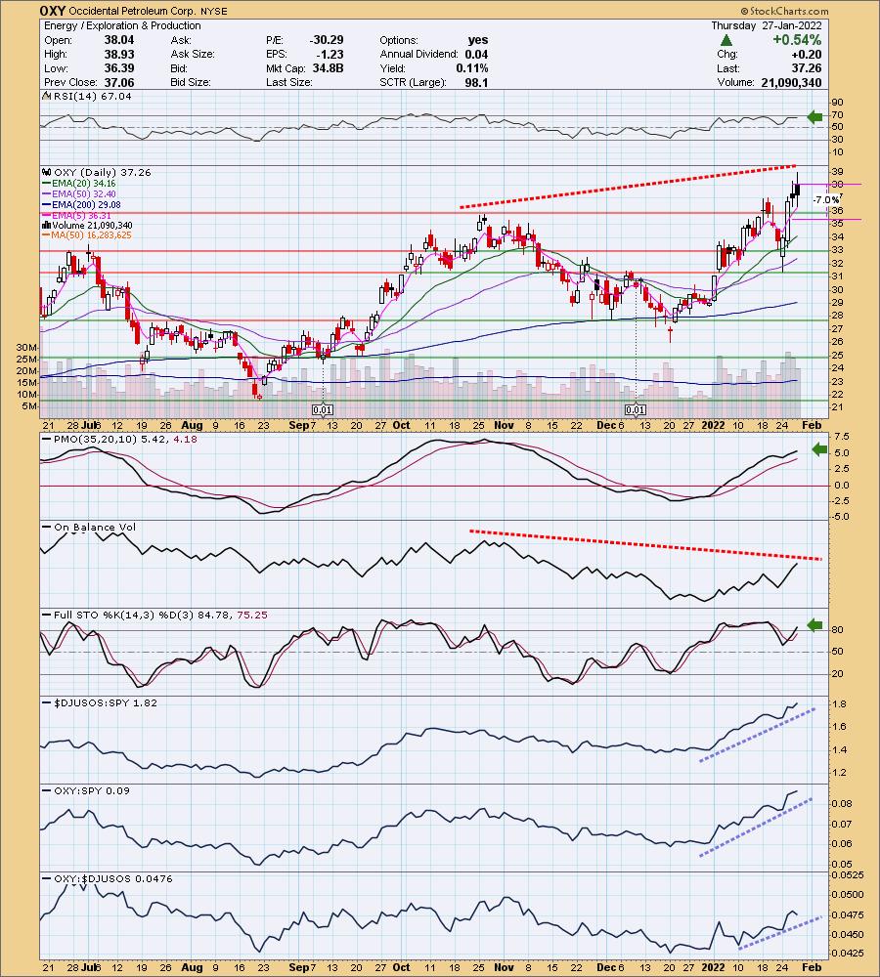Click the EMA(50) 32.40 legend text
The width and height of the screenshot is (880, 977).
coord(83,193)
